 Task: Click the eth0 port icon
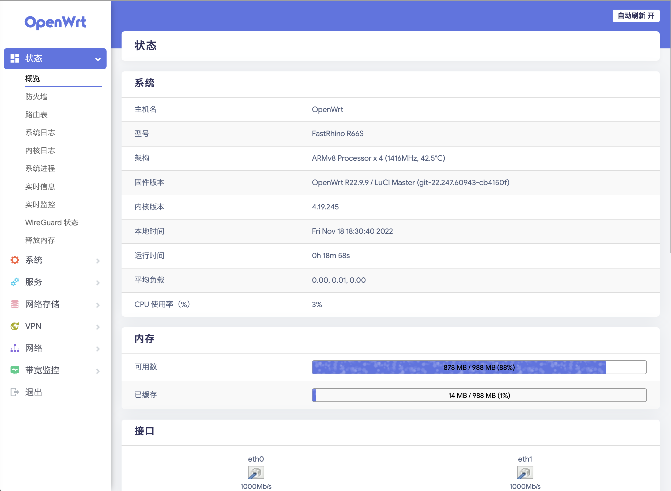256,472
